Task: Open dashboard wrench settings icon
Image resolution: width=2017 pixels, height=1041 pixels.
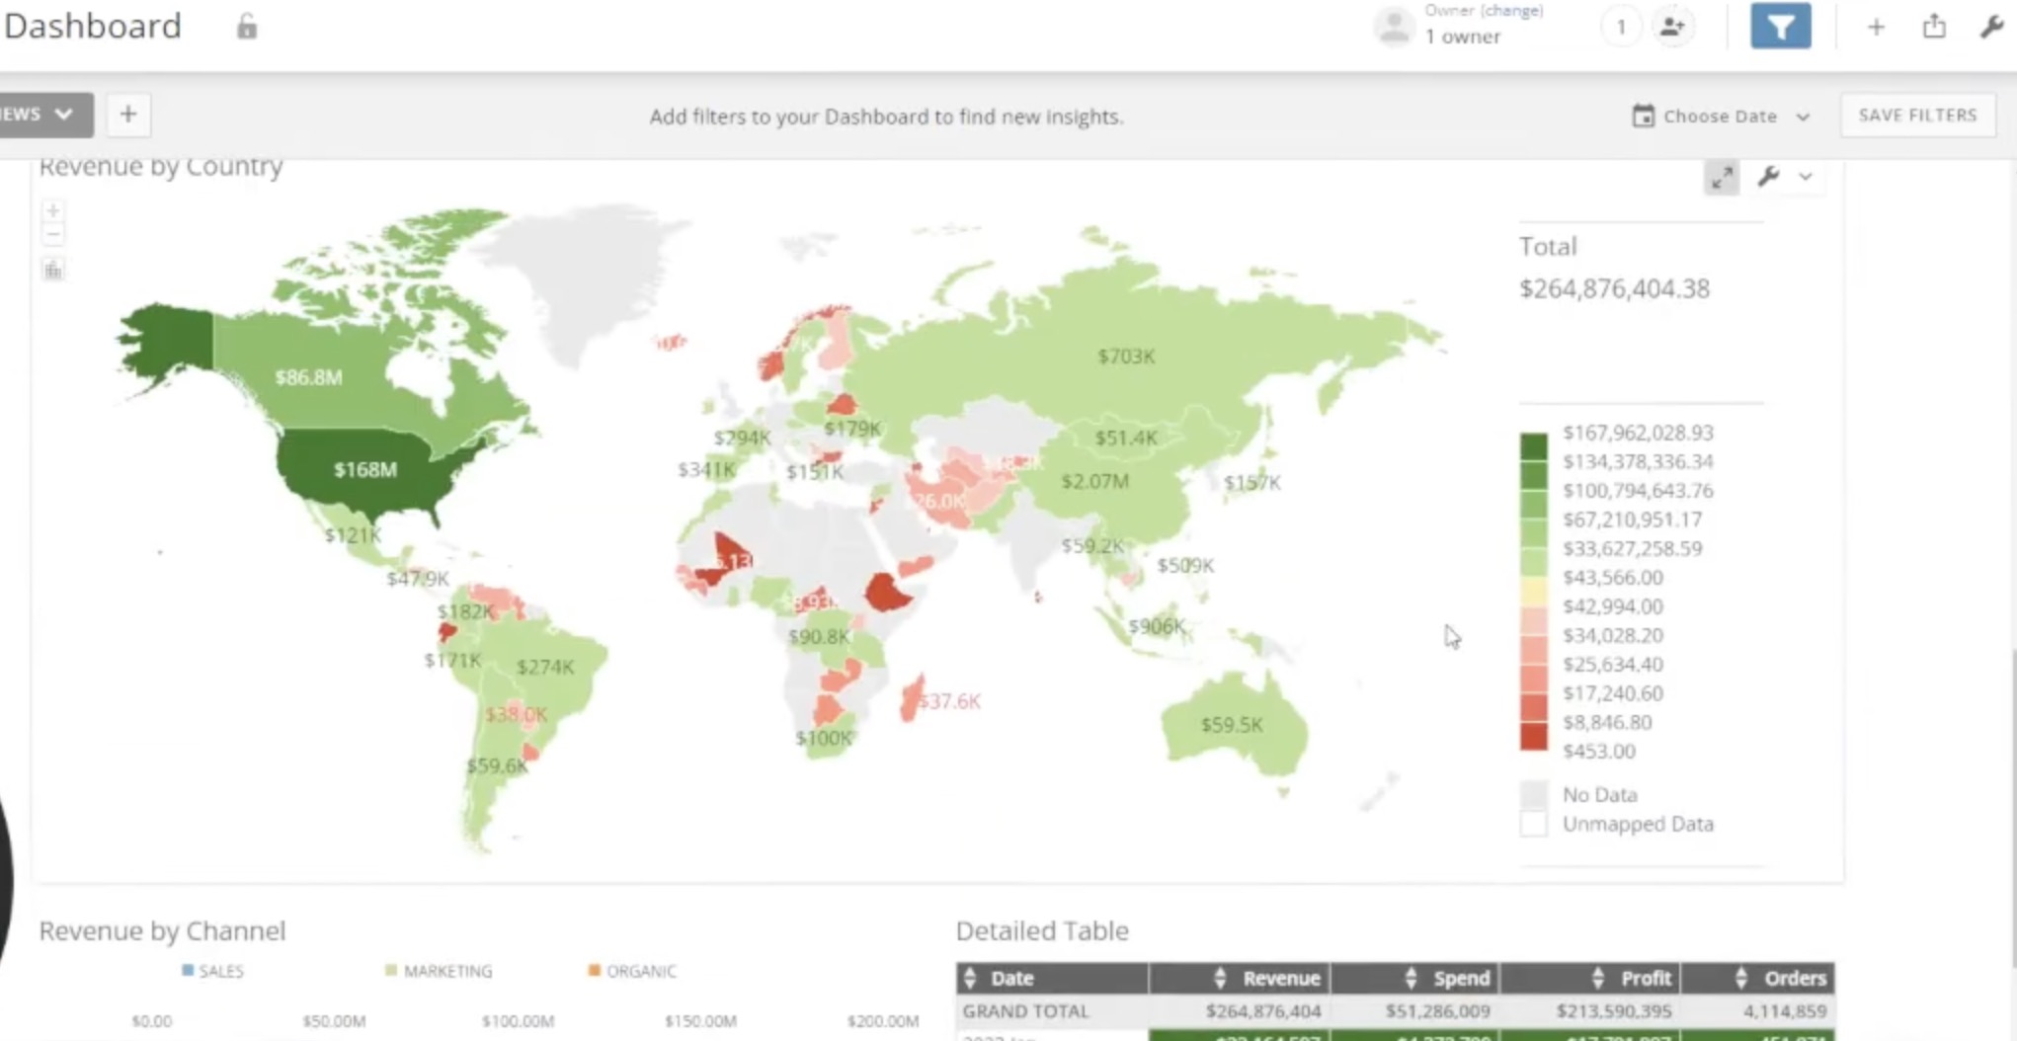Action: click(x=1991, y=27)
